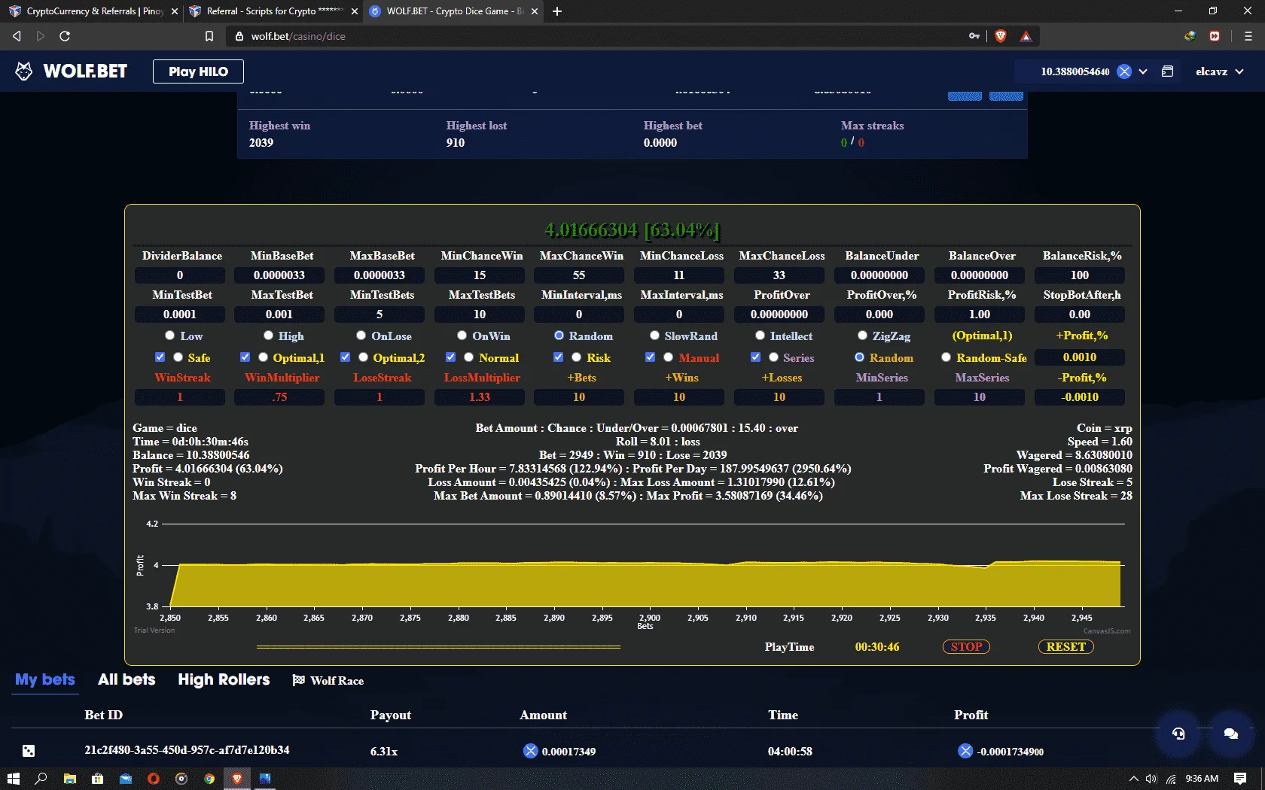Screen dimensions: 1265x790
Task: Open the notification center icon
Action: [x=1240, y=779]
